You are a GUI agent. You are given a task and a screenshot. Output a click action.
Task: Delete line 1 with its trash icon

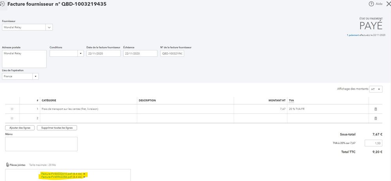(x=376, y=109)
